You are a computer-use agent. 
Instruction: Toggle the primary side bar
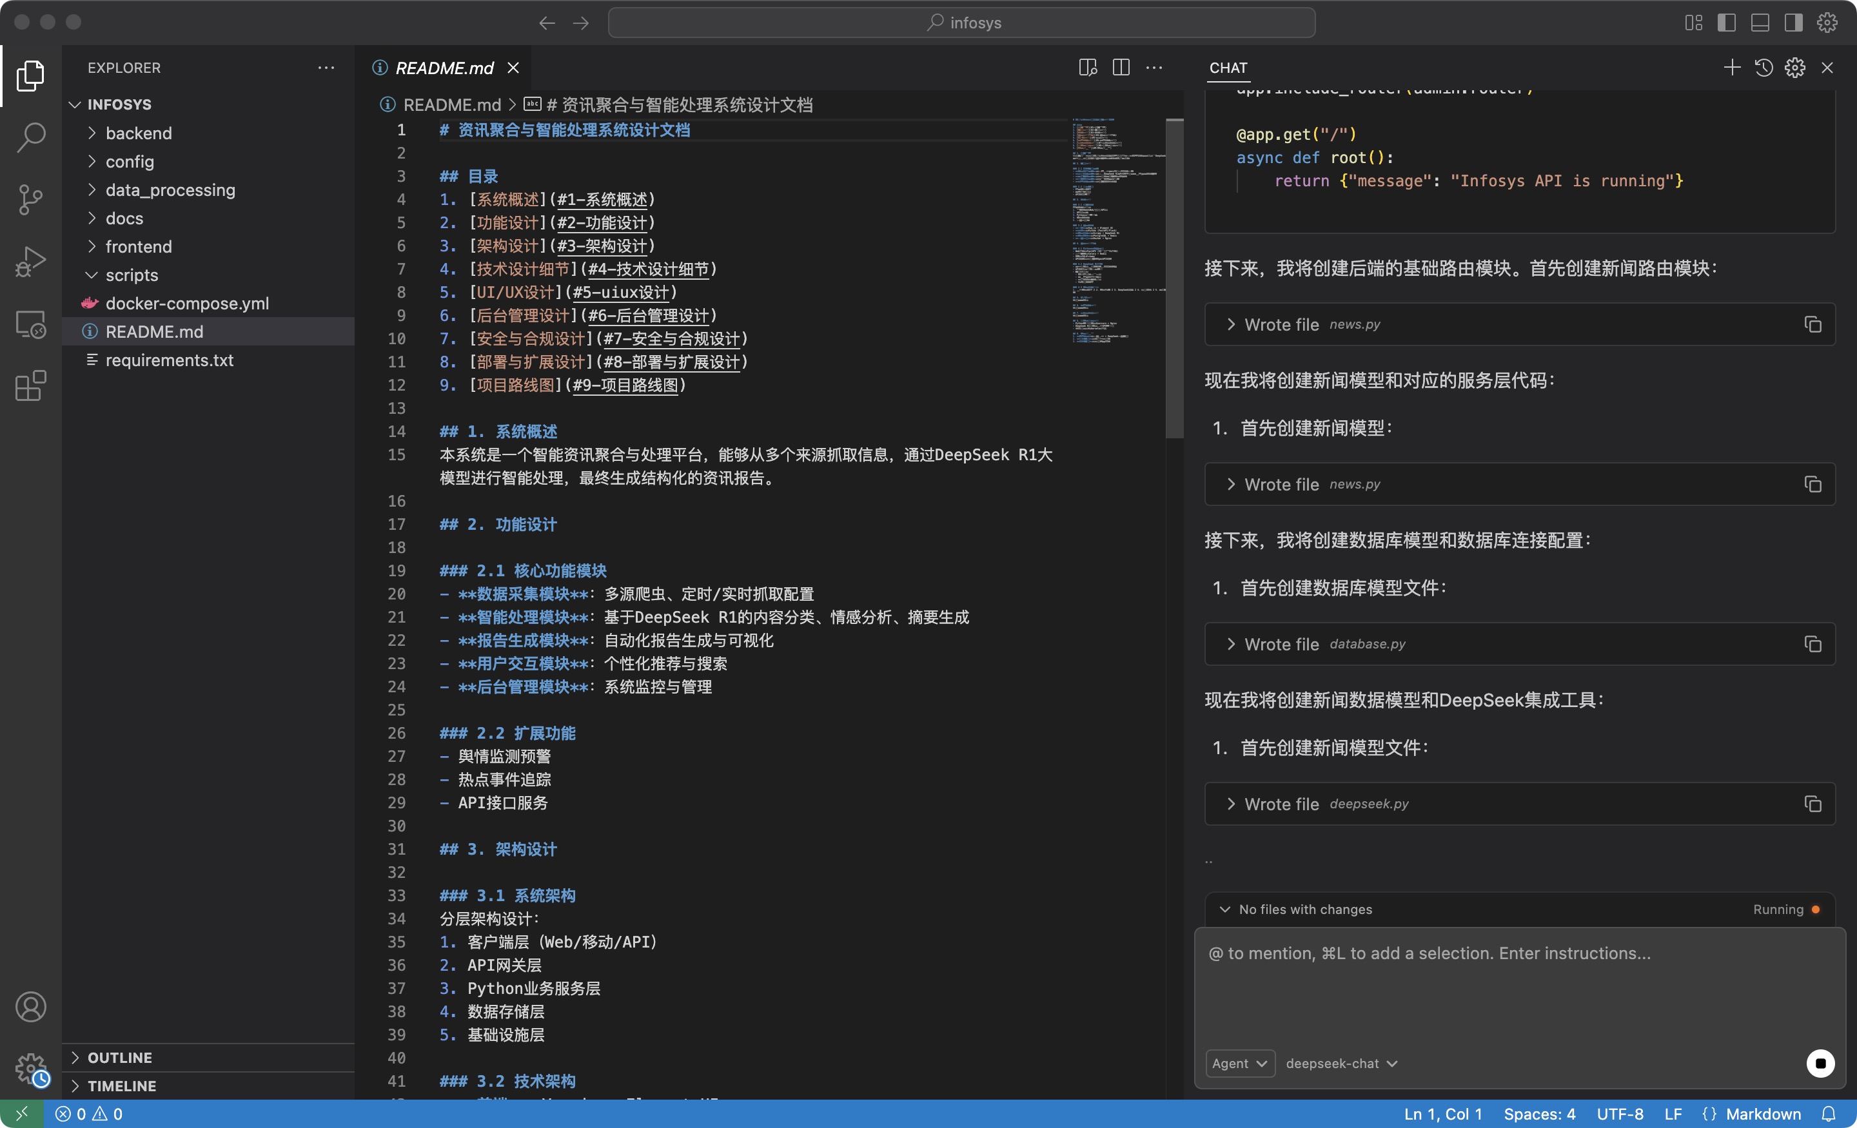[x=1727, y=23]
